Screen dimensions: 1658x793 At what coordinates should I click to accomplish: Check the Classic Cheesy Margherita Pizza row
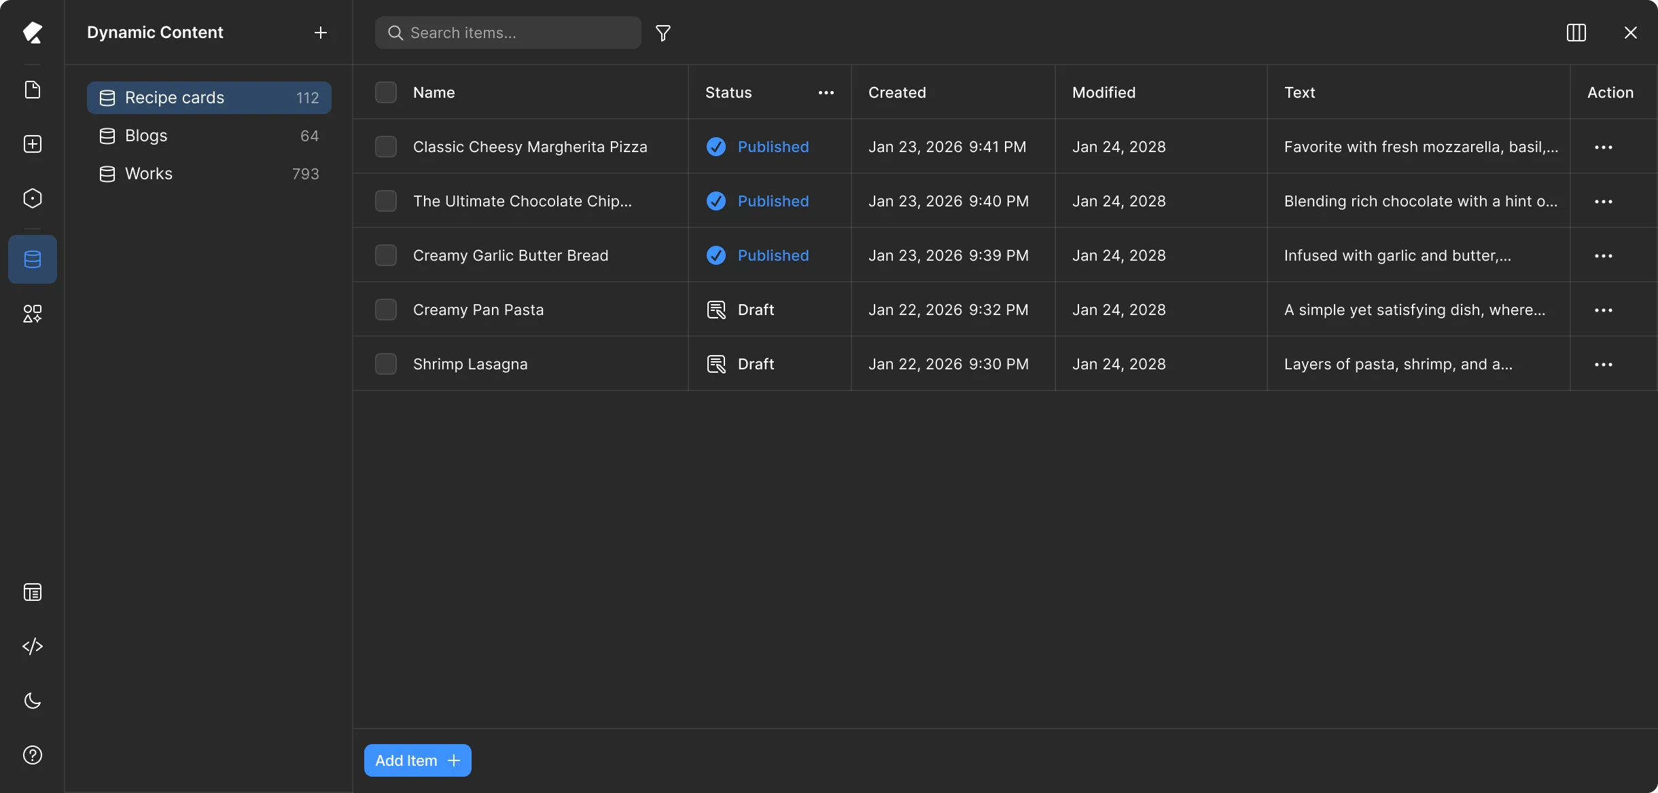coord(386,147)
